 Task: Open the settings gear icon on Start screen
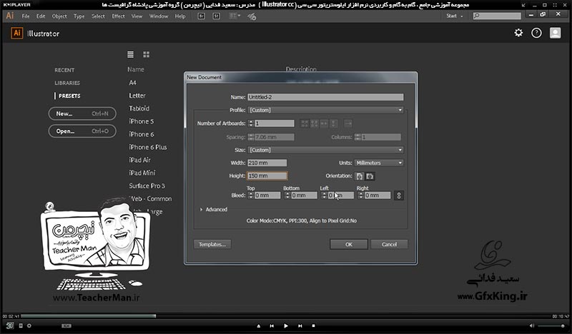click(518, 33)
